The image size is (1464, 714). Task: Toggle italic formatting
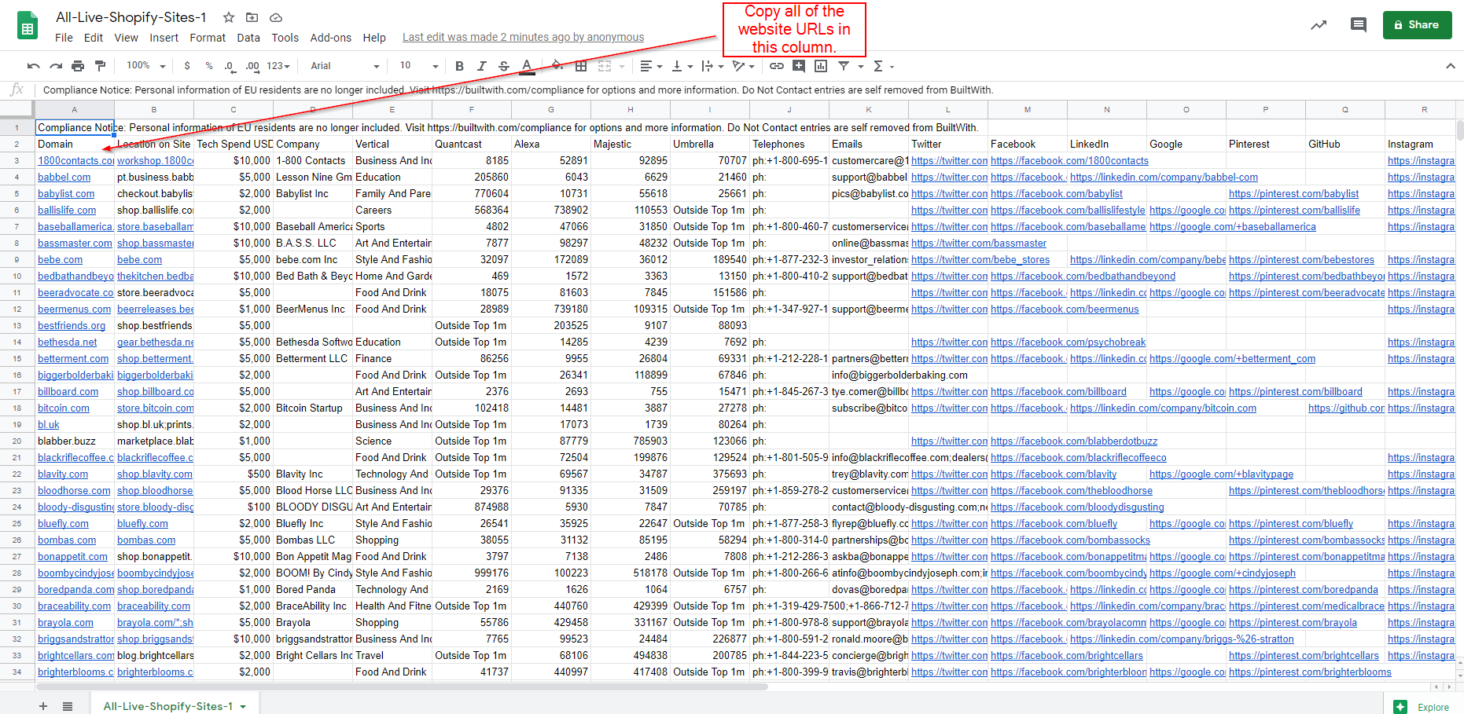tap(481, 66)
